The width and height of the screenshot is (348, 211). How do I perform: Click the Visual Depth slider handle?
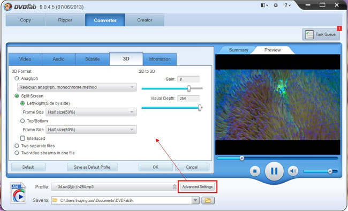pyautogui.click(x=200, y=108)
